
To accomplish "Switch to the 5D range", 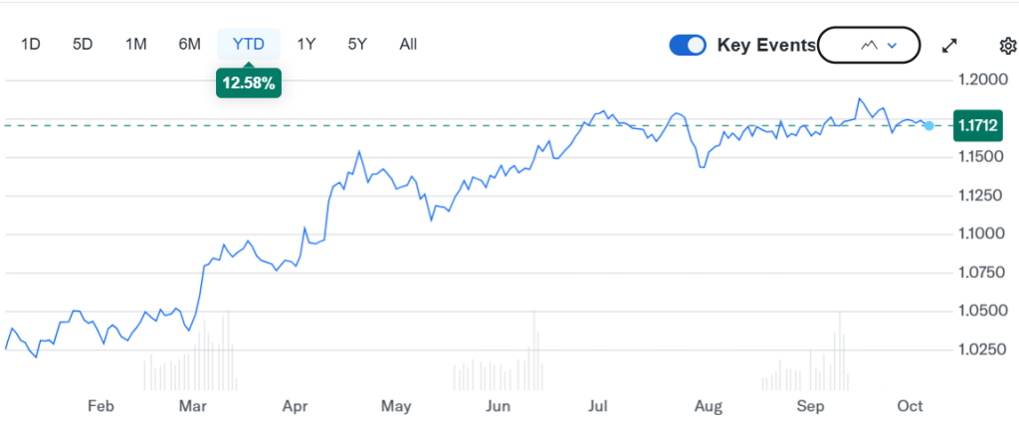I will coord(83,44).
